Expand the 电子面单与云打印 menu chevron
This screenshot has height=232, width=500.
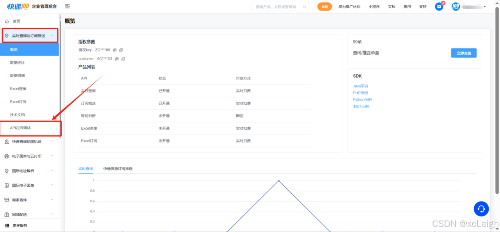[52, 156]
